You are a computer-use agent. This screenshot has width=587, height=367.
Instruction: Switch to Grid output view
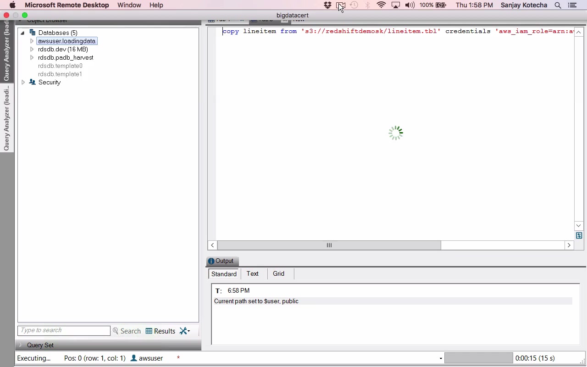279,274
